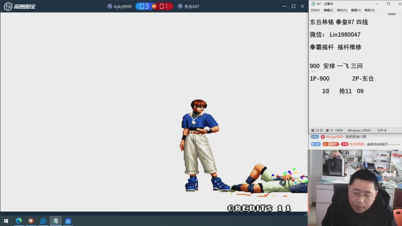Click the game platform logo top-left
This screenshot has width=402, height=226.
pyautogui.click(x=20, y=7)
